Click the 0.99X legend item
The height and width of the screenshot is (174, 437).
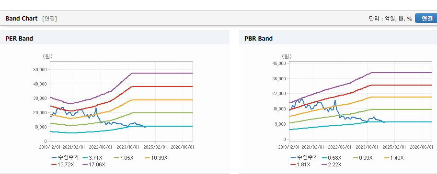click(362, 158)
